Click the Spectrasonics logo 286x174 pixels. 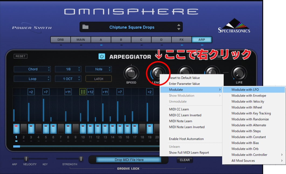(234, 26)
